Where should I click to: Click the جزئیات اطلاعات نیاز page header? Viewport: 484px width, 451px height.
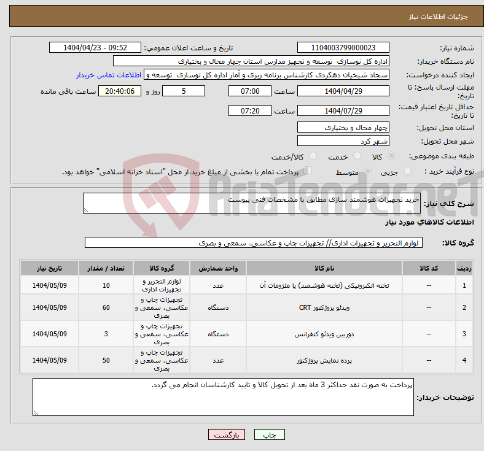438,17
